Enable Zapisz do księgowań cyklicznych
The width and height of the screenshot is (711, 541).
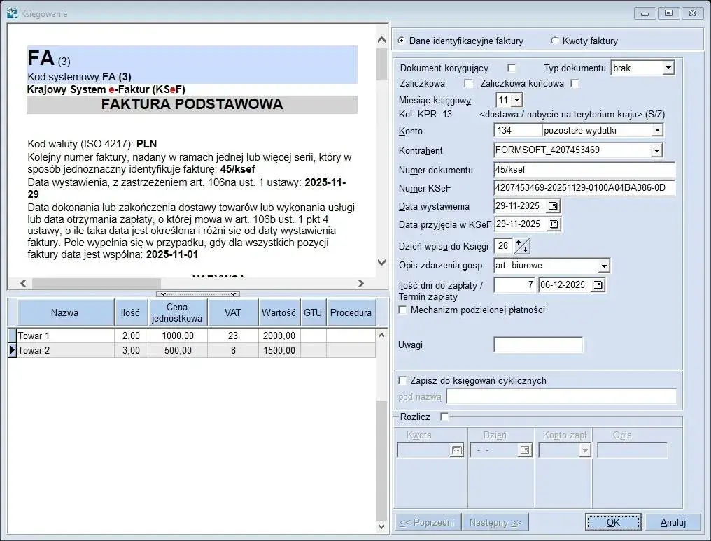click(x=402, y=381)
